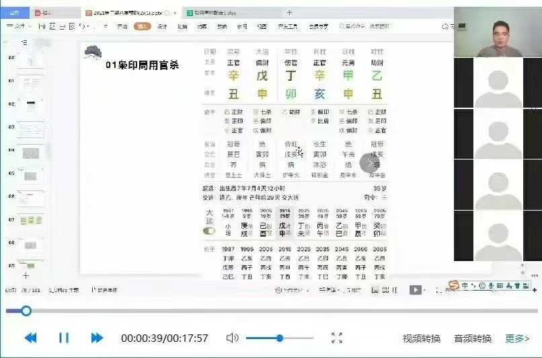This screenshot has height=358, width=542.
Task: Click the fast forward button
Action: click(x=97, y=338)
